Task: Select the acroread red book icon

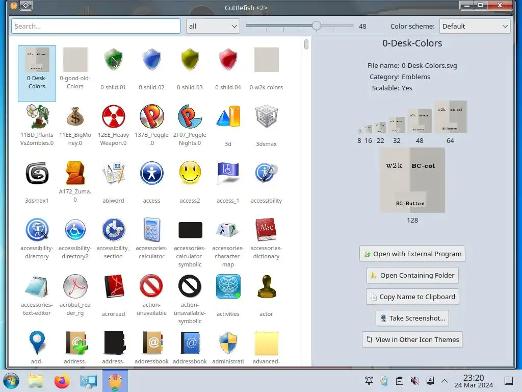Action: click(114, 286)
